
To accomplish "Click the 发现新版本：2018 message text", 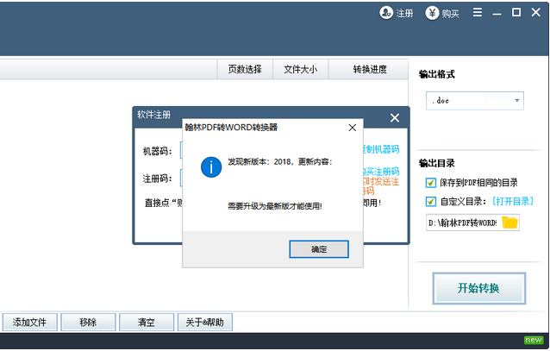I will pyautogui.click(x=279, y=162).
